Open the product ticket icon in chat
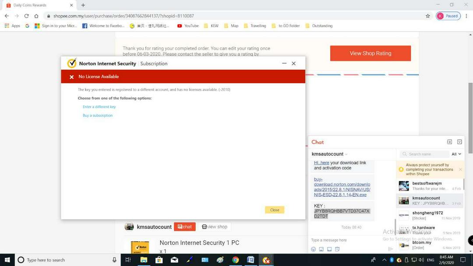 [x=329, y=249]
